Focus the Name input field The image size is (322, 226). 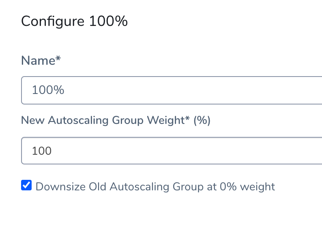tap(172, 90)
